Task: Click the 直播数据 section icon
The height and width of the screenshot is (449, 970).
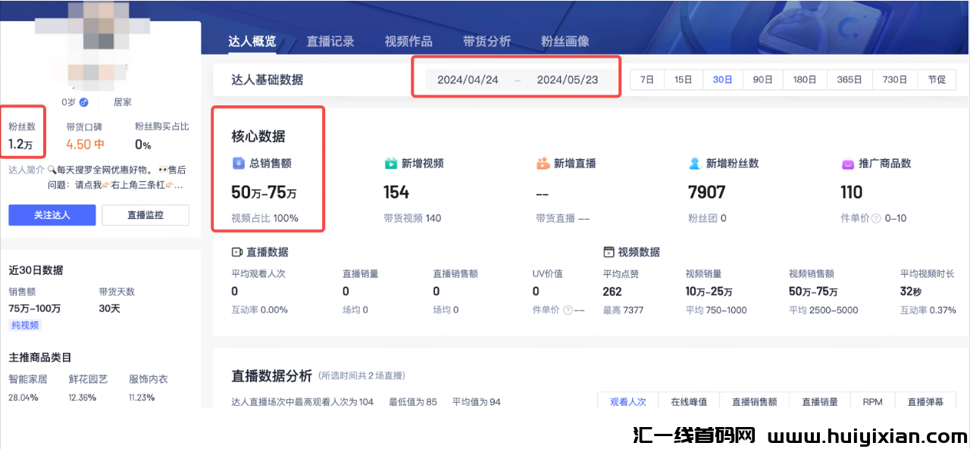Action: point(236,251)
